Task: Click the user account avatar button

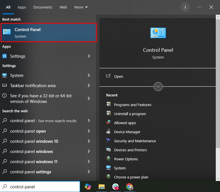Action: pyautogui.click(x=185, y=7)
